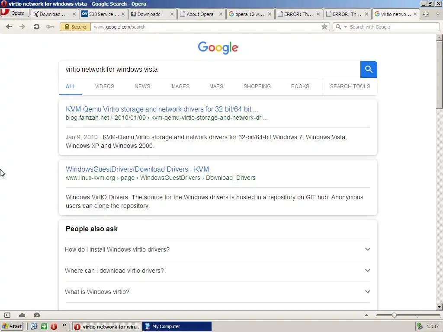The image size is (443, 332).
Task: Switch to My Computer taskbar button
Action: pos(177,326)
